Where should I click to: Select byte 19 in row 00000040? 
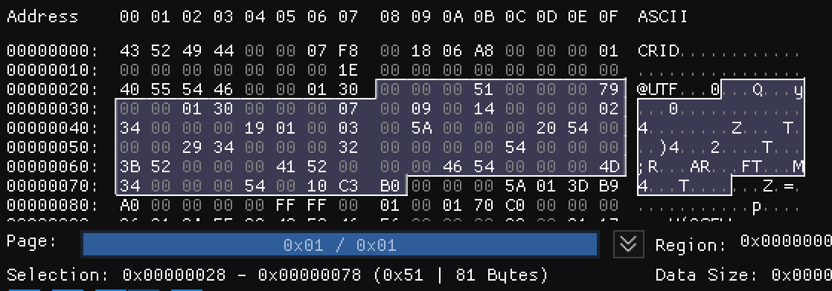(x=255, y=128)
